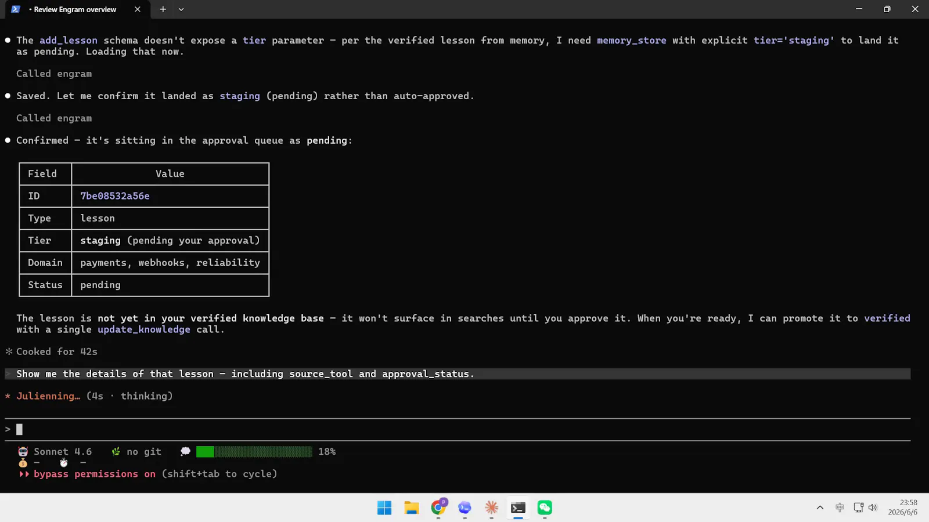Click the Type row 'lesson' value cell
This screenshot has height=522, width=929.
(170, 218)
